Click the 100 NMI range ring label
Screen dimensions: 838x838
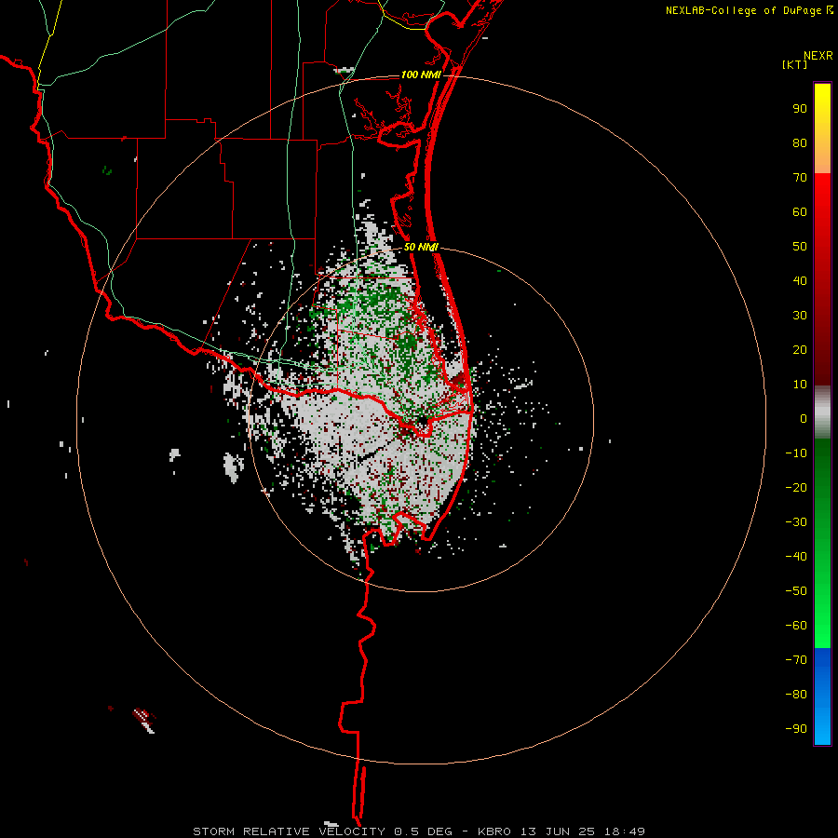tap(421, 74)
